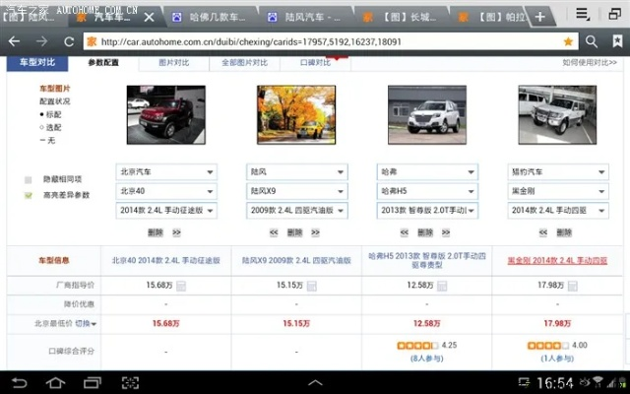This screenshot has height=394, width=630.
Task: Delete 黑金刚 column with 删除
Action: (564, 232)
